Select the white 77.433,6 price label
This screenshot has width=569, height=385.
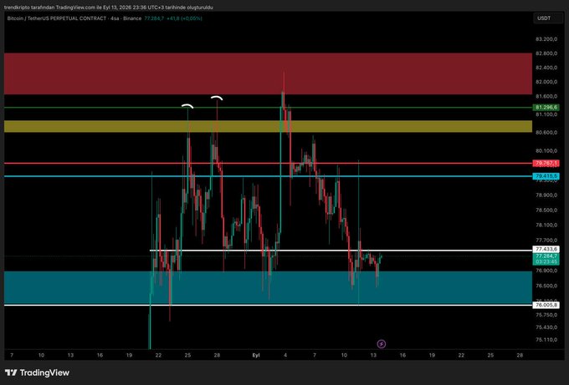click(546, 249)
